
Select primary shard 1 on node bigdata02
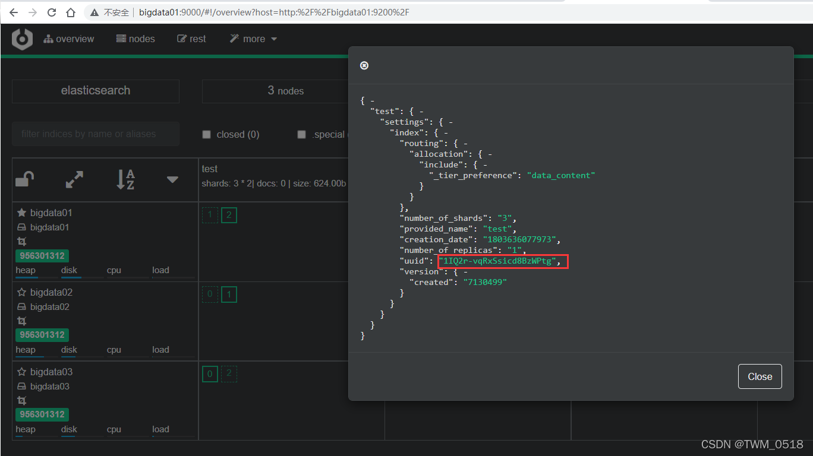tap(229, 294)
